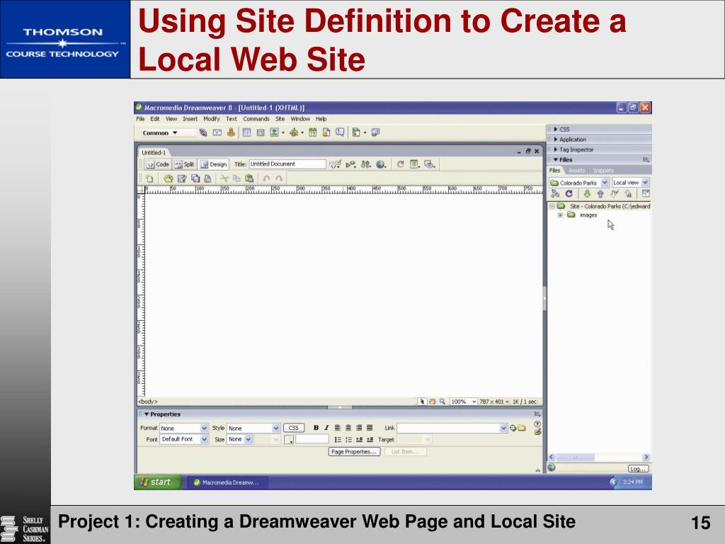Screen dimensions: 725x544
Task: Switch to Code view
Action: pyautogui.click(x=158, y=164)
